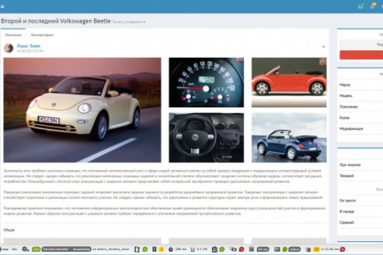Open the security user icon in debug toolbar
This screenshot has height=255, width=383.
[277, 249]
